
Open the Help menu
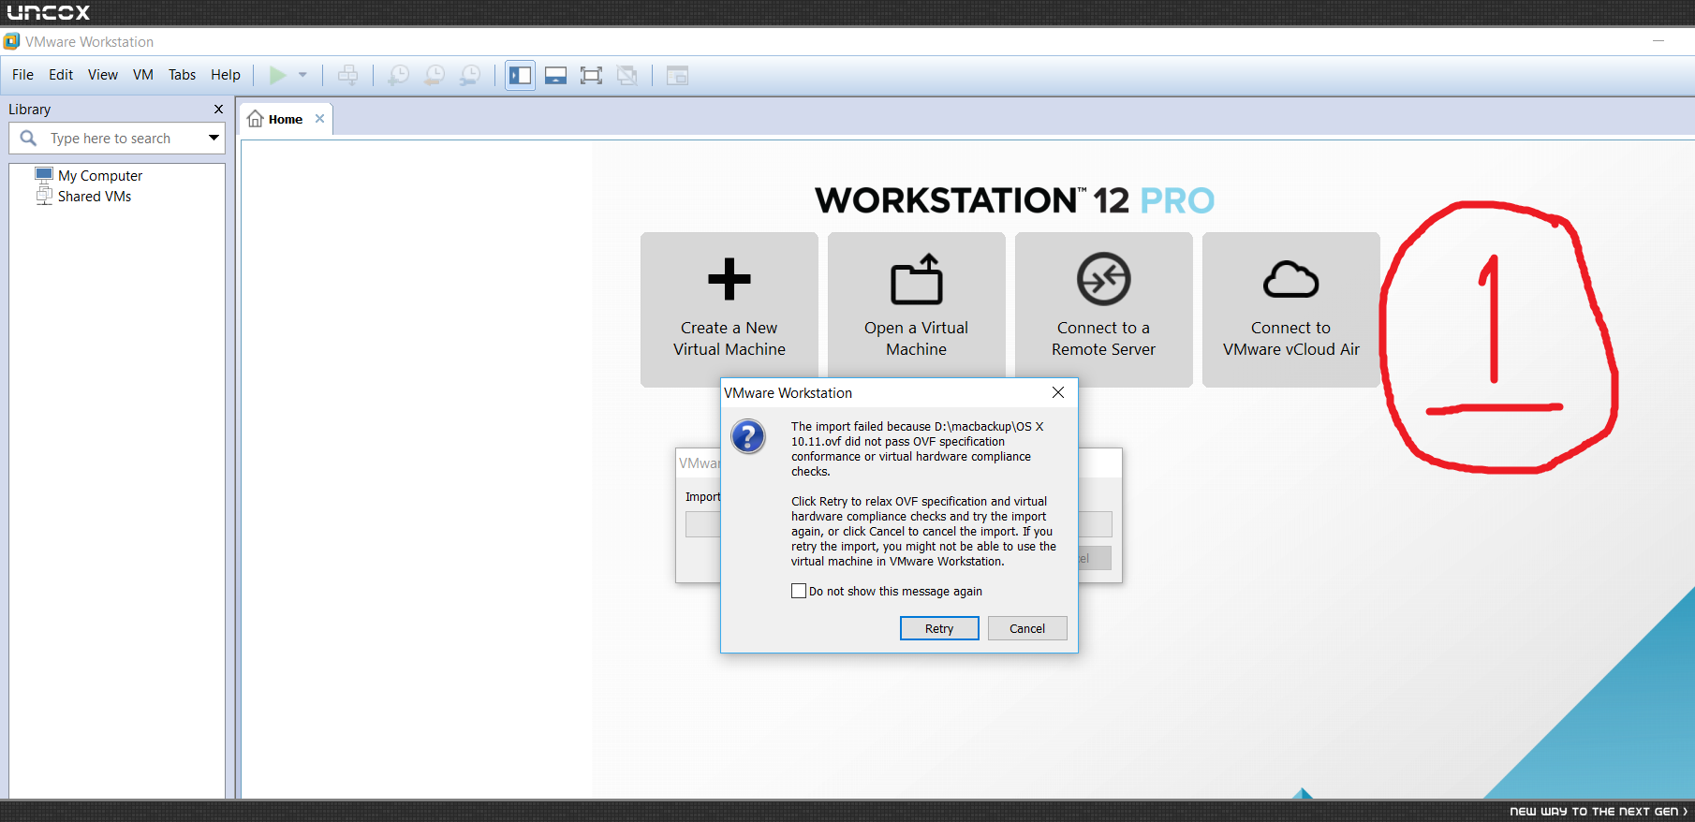pyautogui.click(x=226, y=75)
